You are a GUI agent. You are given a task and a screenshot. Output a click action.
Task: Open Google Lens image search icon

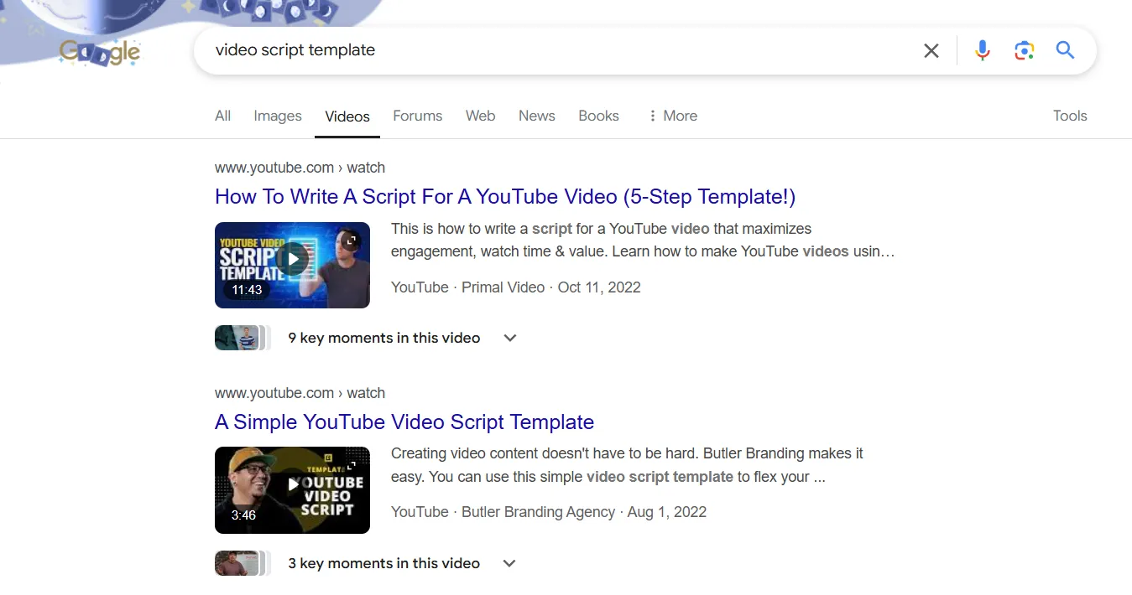click(1024, 50)
